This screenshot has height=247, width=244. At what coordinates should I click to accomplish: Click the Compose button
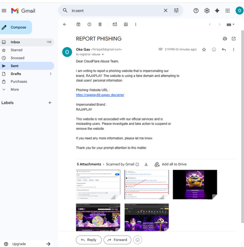[16, 27]
